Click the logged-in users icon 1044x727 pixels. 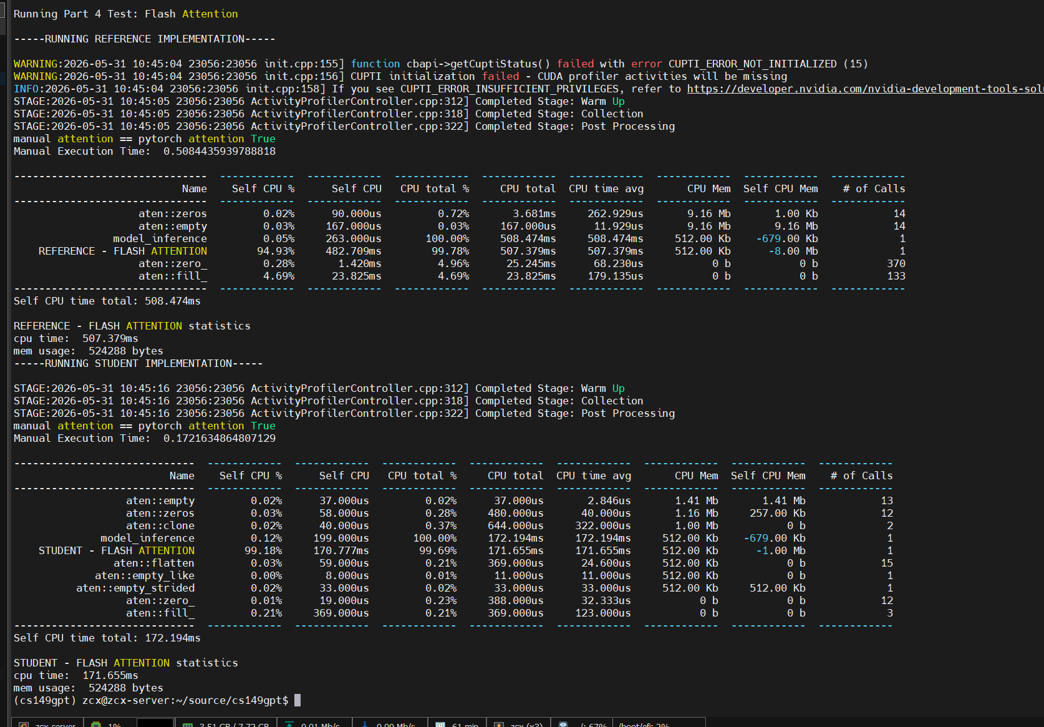499,725
